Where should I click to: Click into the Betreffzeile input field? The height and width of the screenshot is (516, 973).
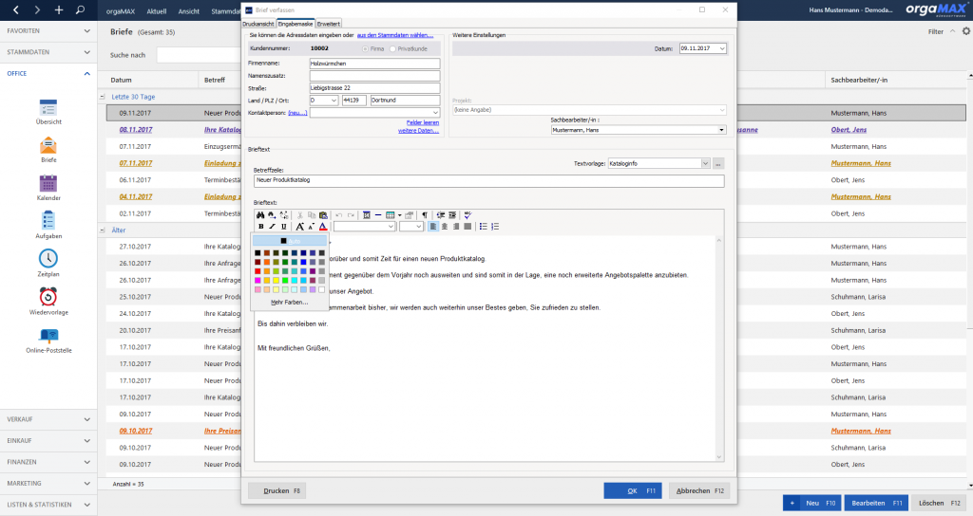[x=489, y=180]
